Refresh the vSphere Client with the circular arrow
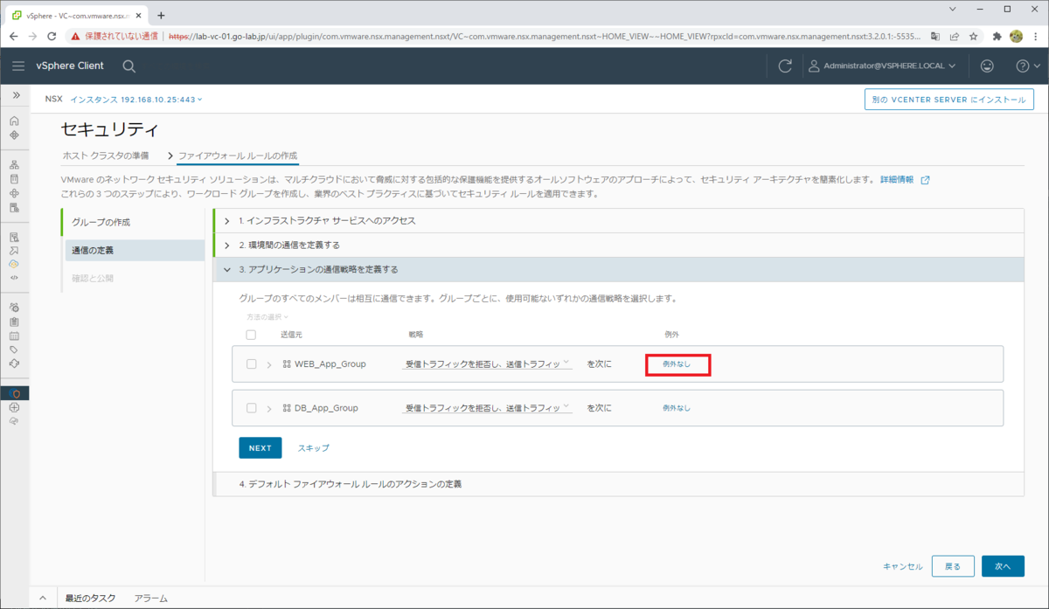1049x609 pixels. pos(785,66)
